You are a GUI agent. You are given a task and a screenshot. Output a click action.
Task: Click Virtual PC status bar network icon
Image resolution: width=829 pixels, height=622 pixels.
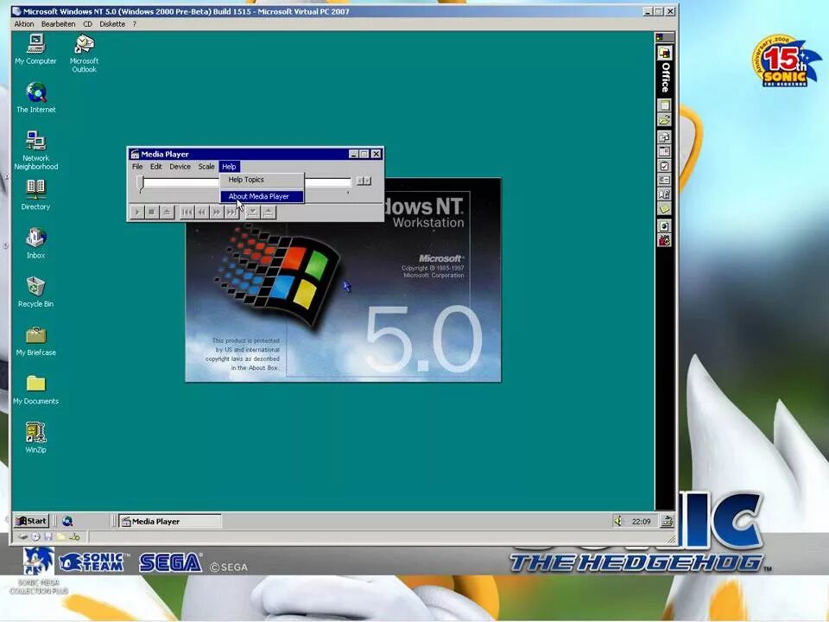(74, 536)
